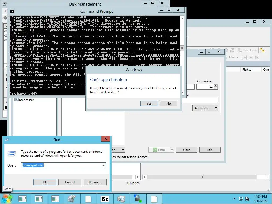Switch to WinSCP padlock taskbar icon
Viewport: 272px width, 204px height.
pos(138,199)
